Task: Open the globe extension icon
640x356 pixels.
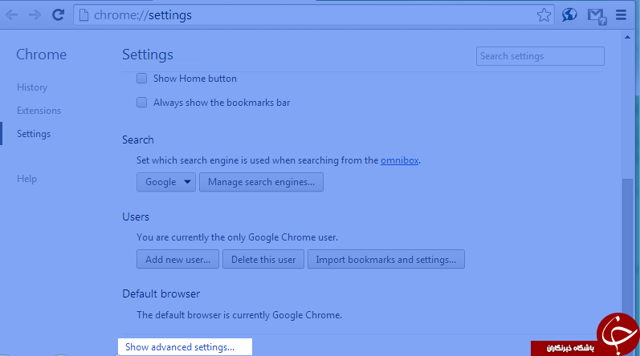Action: pos(569,15)
